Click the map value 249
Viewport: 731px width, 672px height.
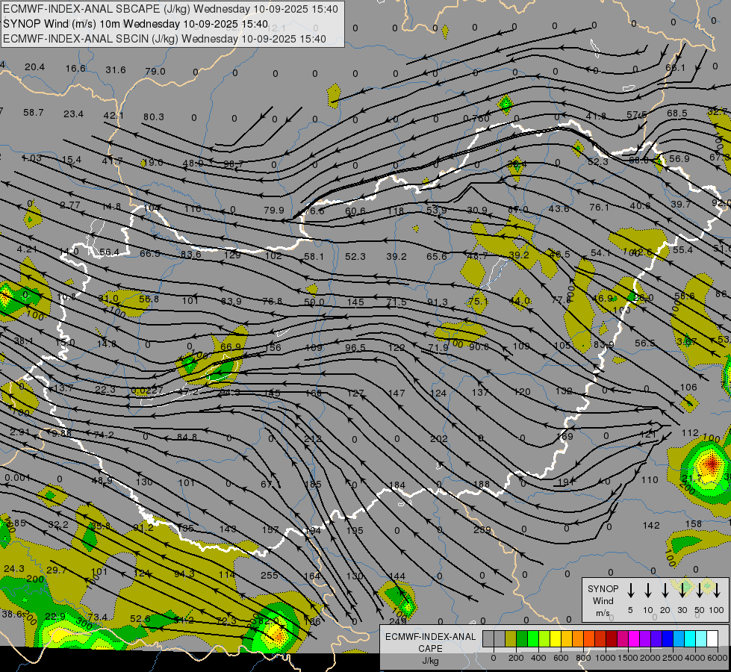(x=397, y=621)
